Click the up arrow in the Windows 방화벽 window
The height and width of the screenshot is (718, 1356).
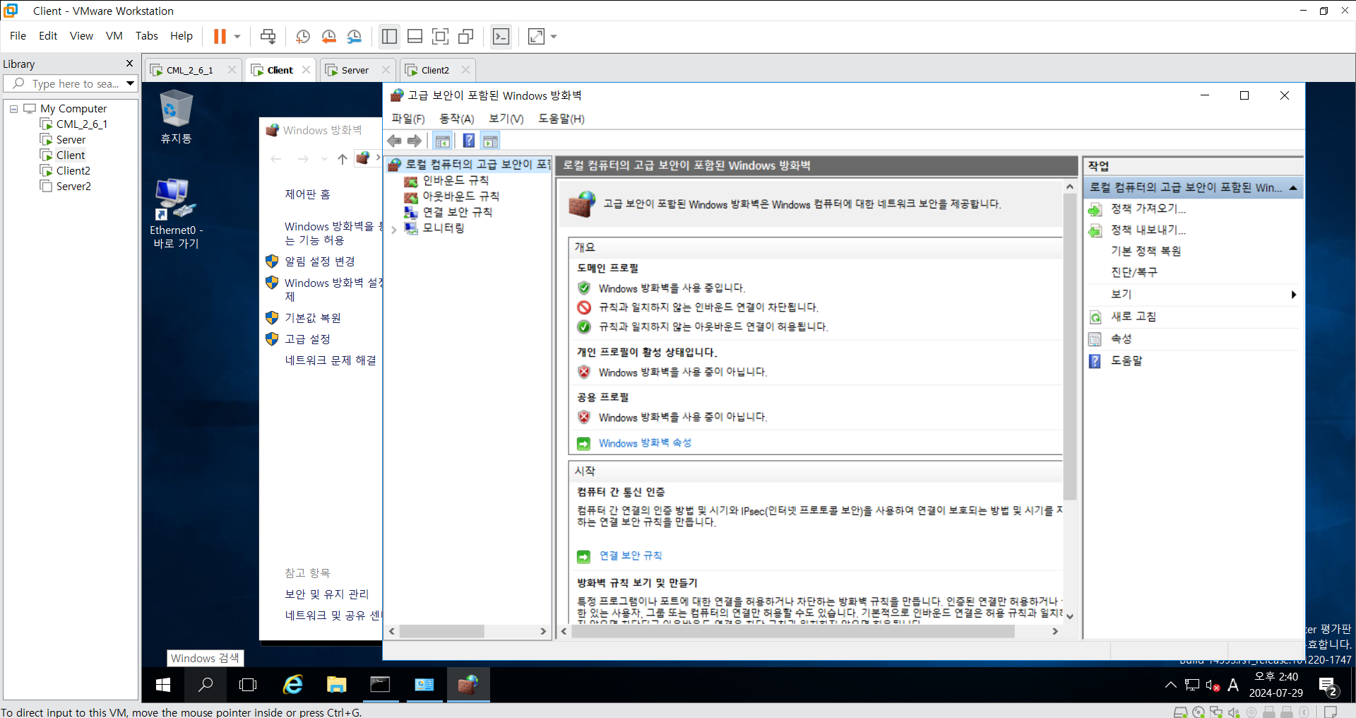point(343,159)
